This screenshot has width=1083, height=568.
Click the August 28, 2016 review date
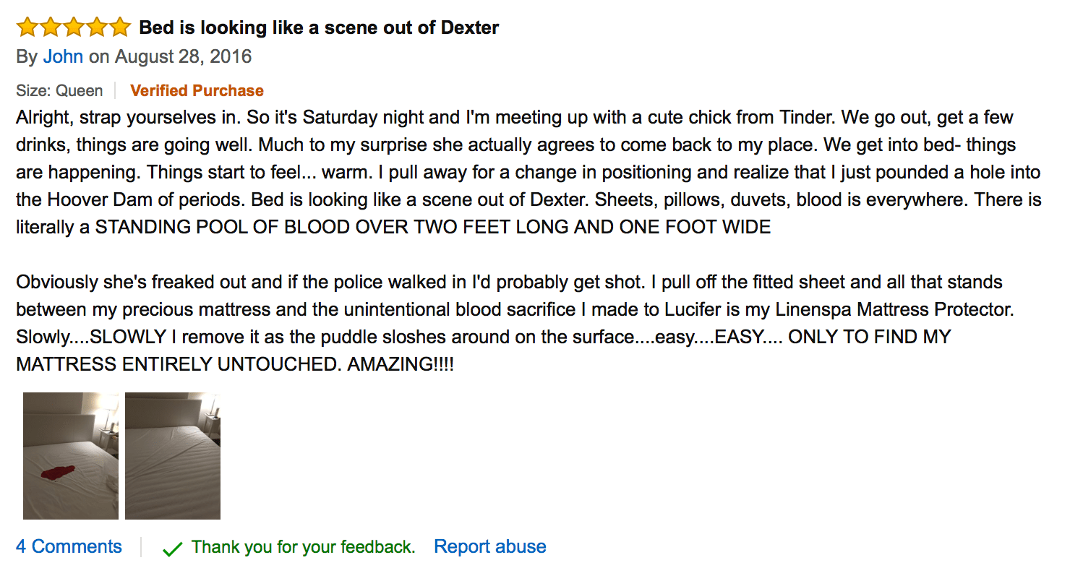(182, 56)
